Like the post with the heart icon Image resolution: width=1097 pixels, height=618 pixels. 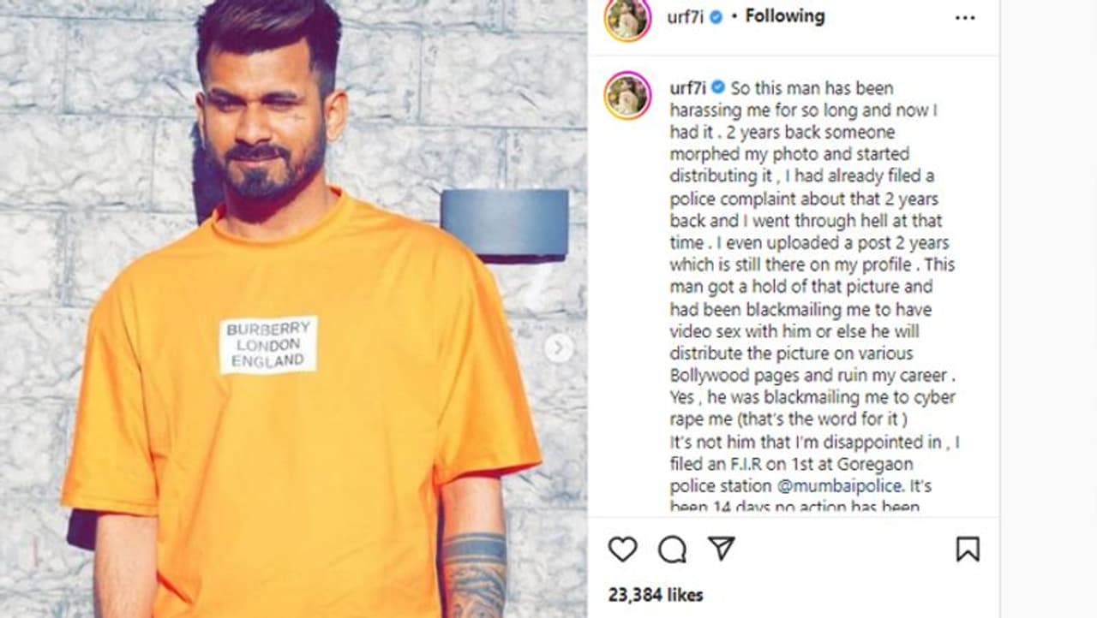pos(622,549)
